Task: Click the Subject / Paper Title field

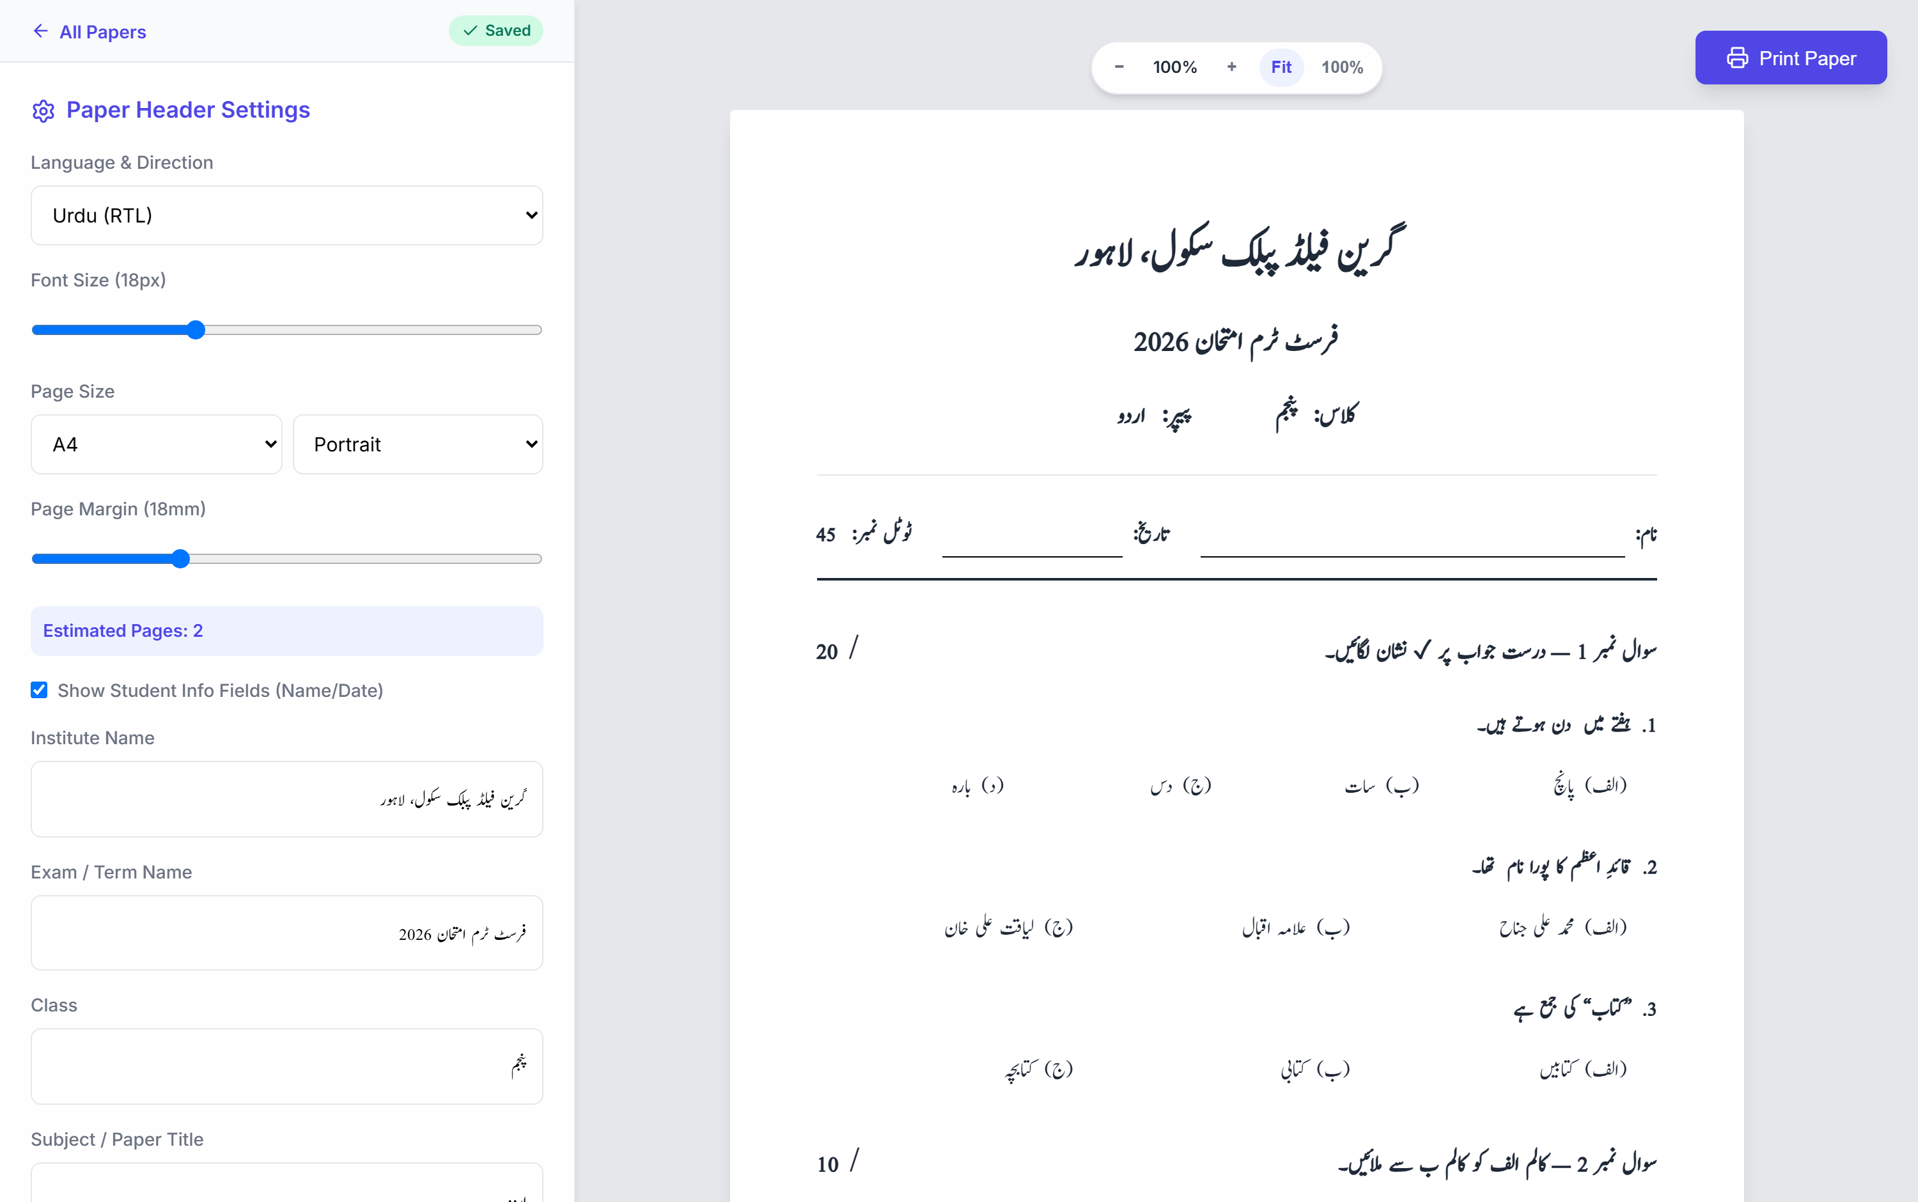Action: pos(287,1183)
